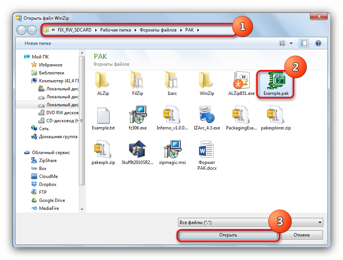
Task: Open FTP connection entry
Action: point(39,192)
